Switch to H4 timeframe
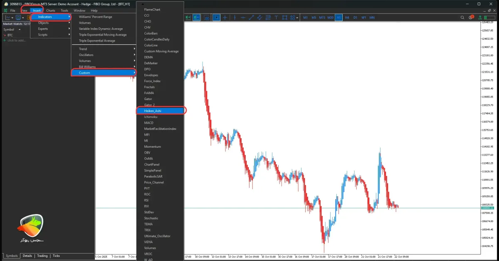Screen dimensions: 499x261 click(347, 17)
